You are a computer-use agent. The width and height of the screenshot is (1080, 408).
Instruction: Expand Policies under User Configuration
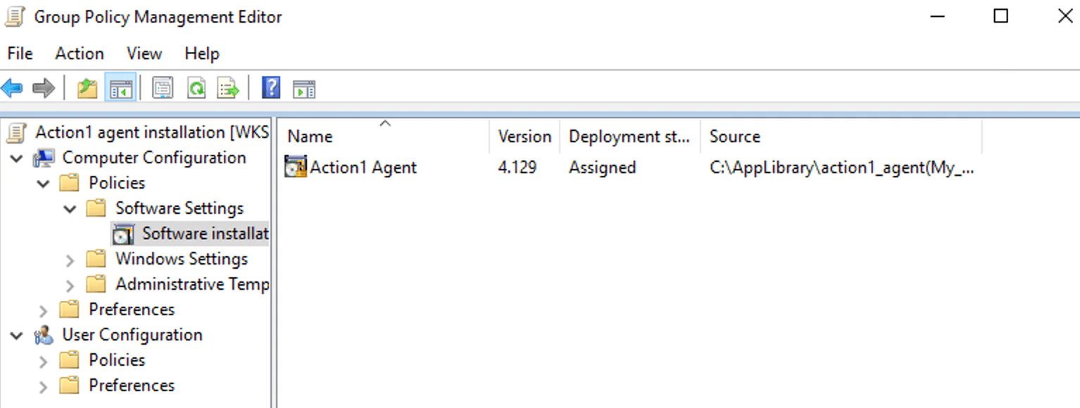pyautogui.click(x=44, y=362)
